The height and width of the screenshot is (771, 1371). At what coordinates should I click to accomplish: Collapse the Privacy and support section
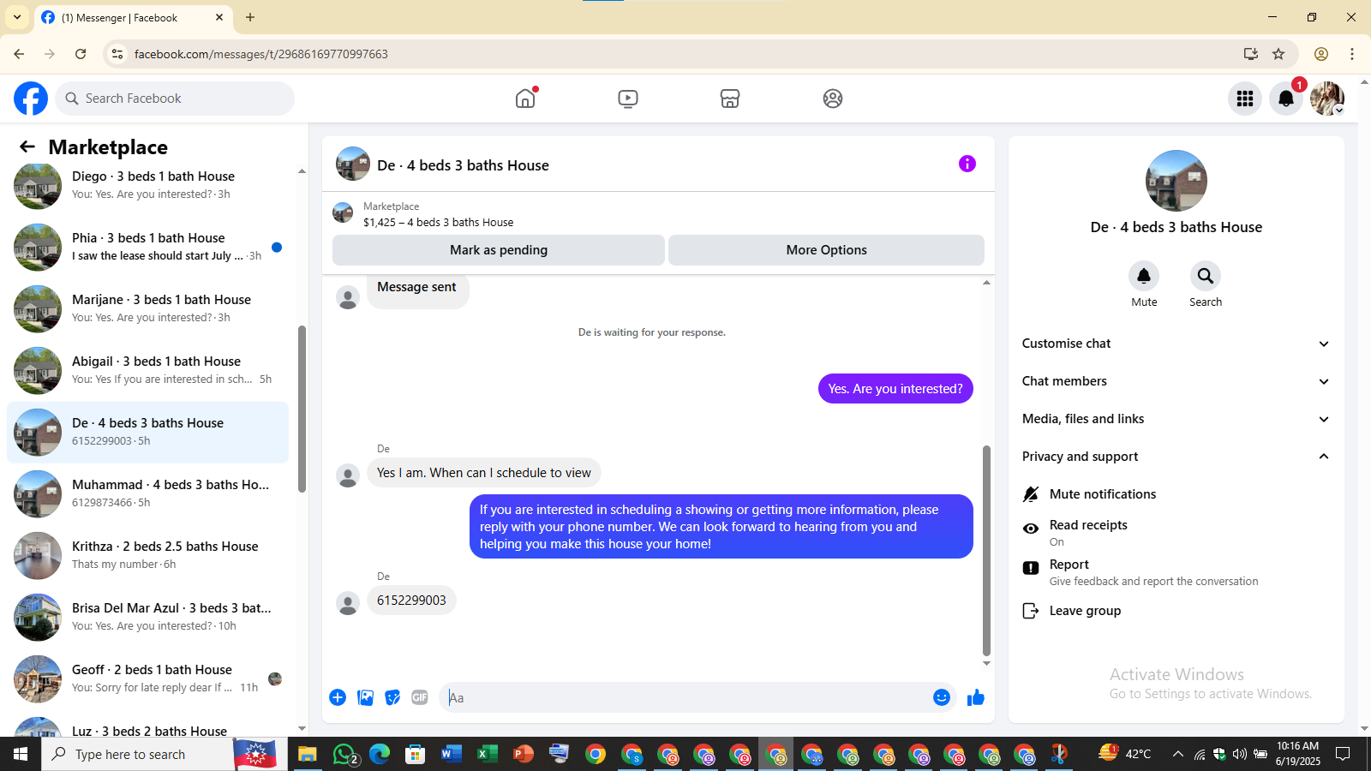pyautogui.click(x=1176, y=457)
